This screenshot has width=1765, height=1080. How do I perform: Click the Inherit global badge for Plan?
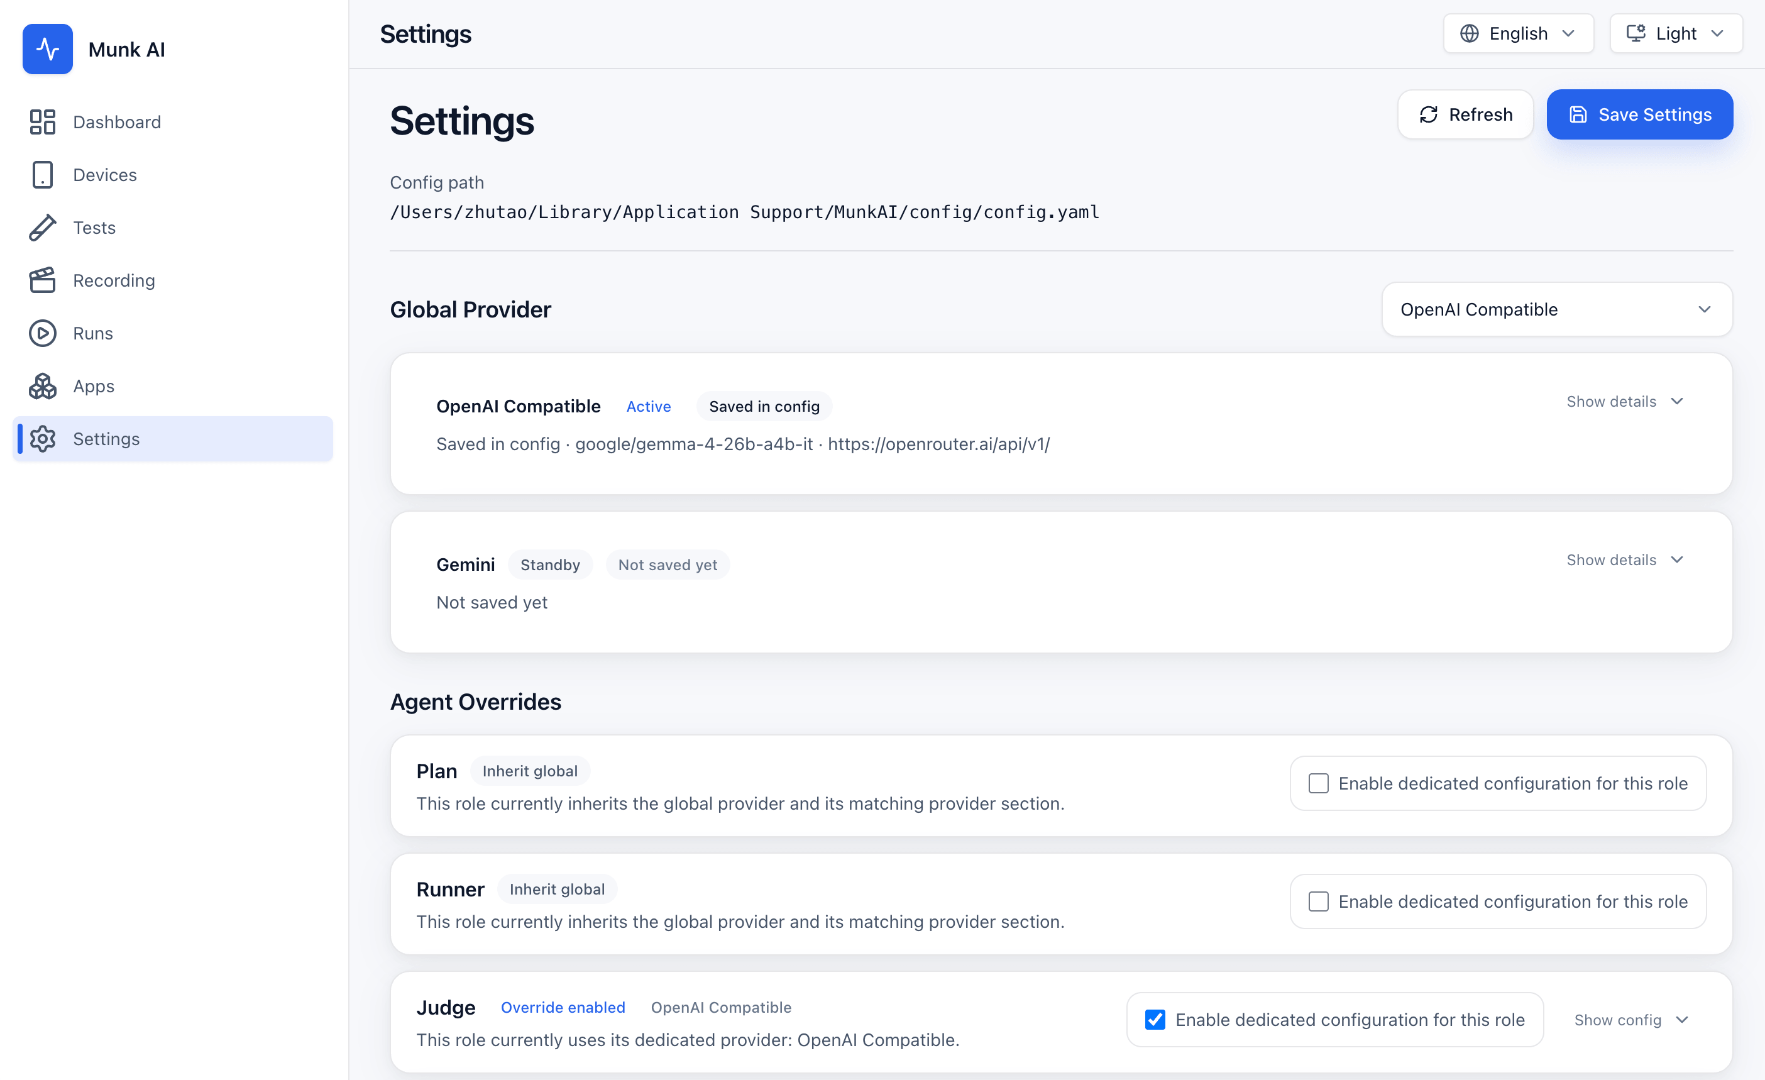click(x=529, y=771)
